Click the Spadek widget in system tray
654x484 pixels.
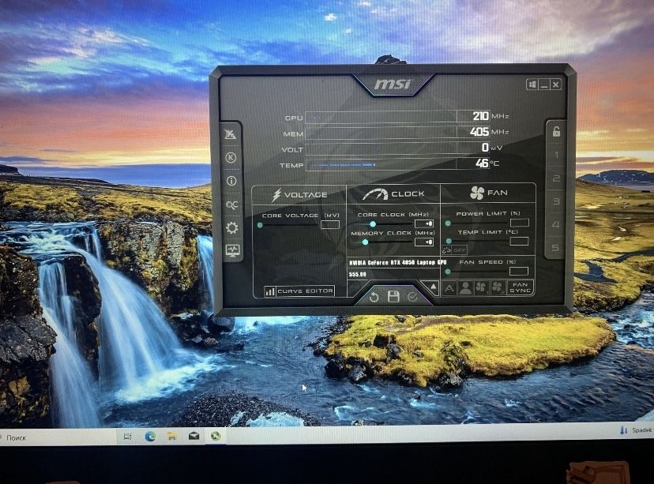(x=636, y=430)
